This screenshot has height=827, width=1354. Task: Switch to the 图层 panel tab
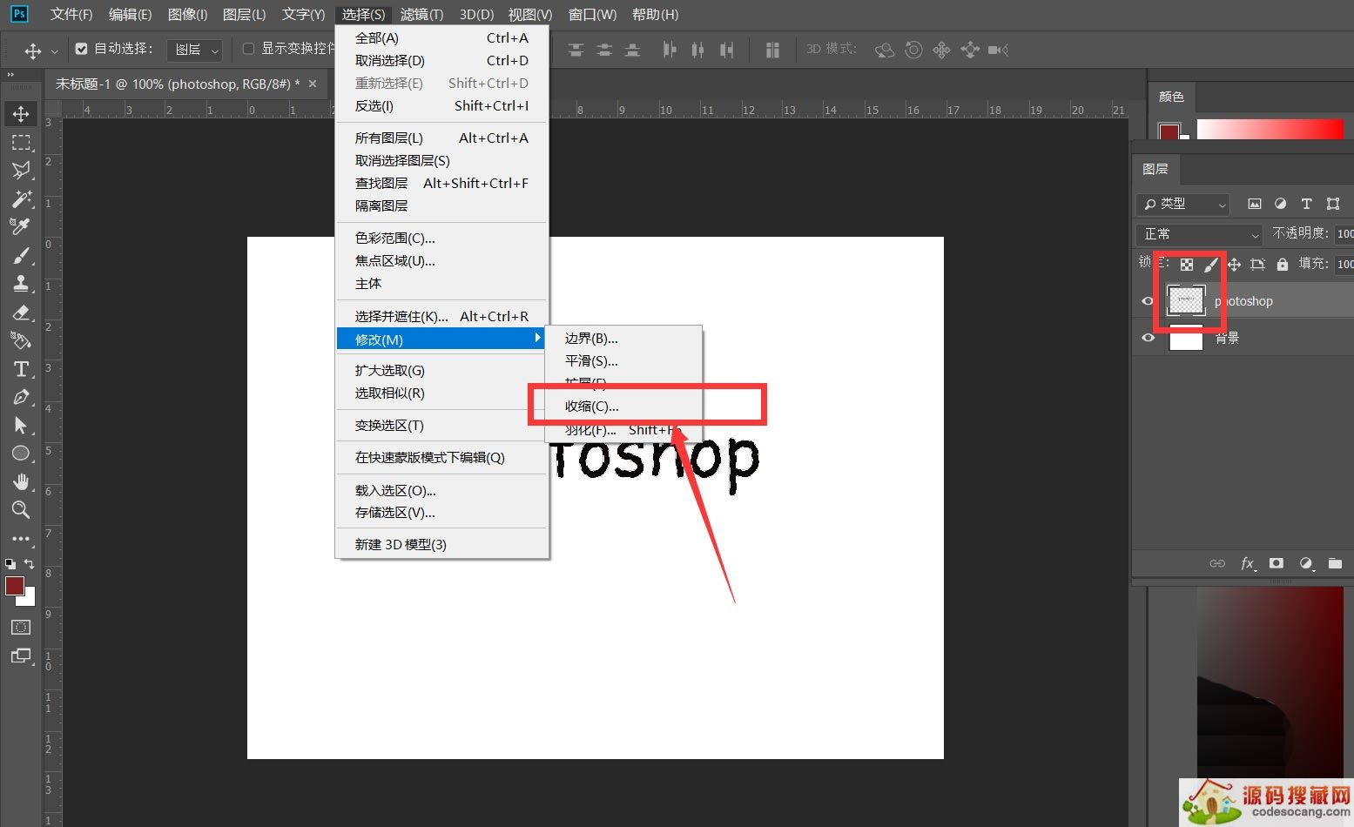point(1155,169)
